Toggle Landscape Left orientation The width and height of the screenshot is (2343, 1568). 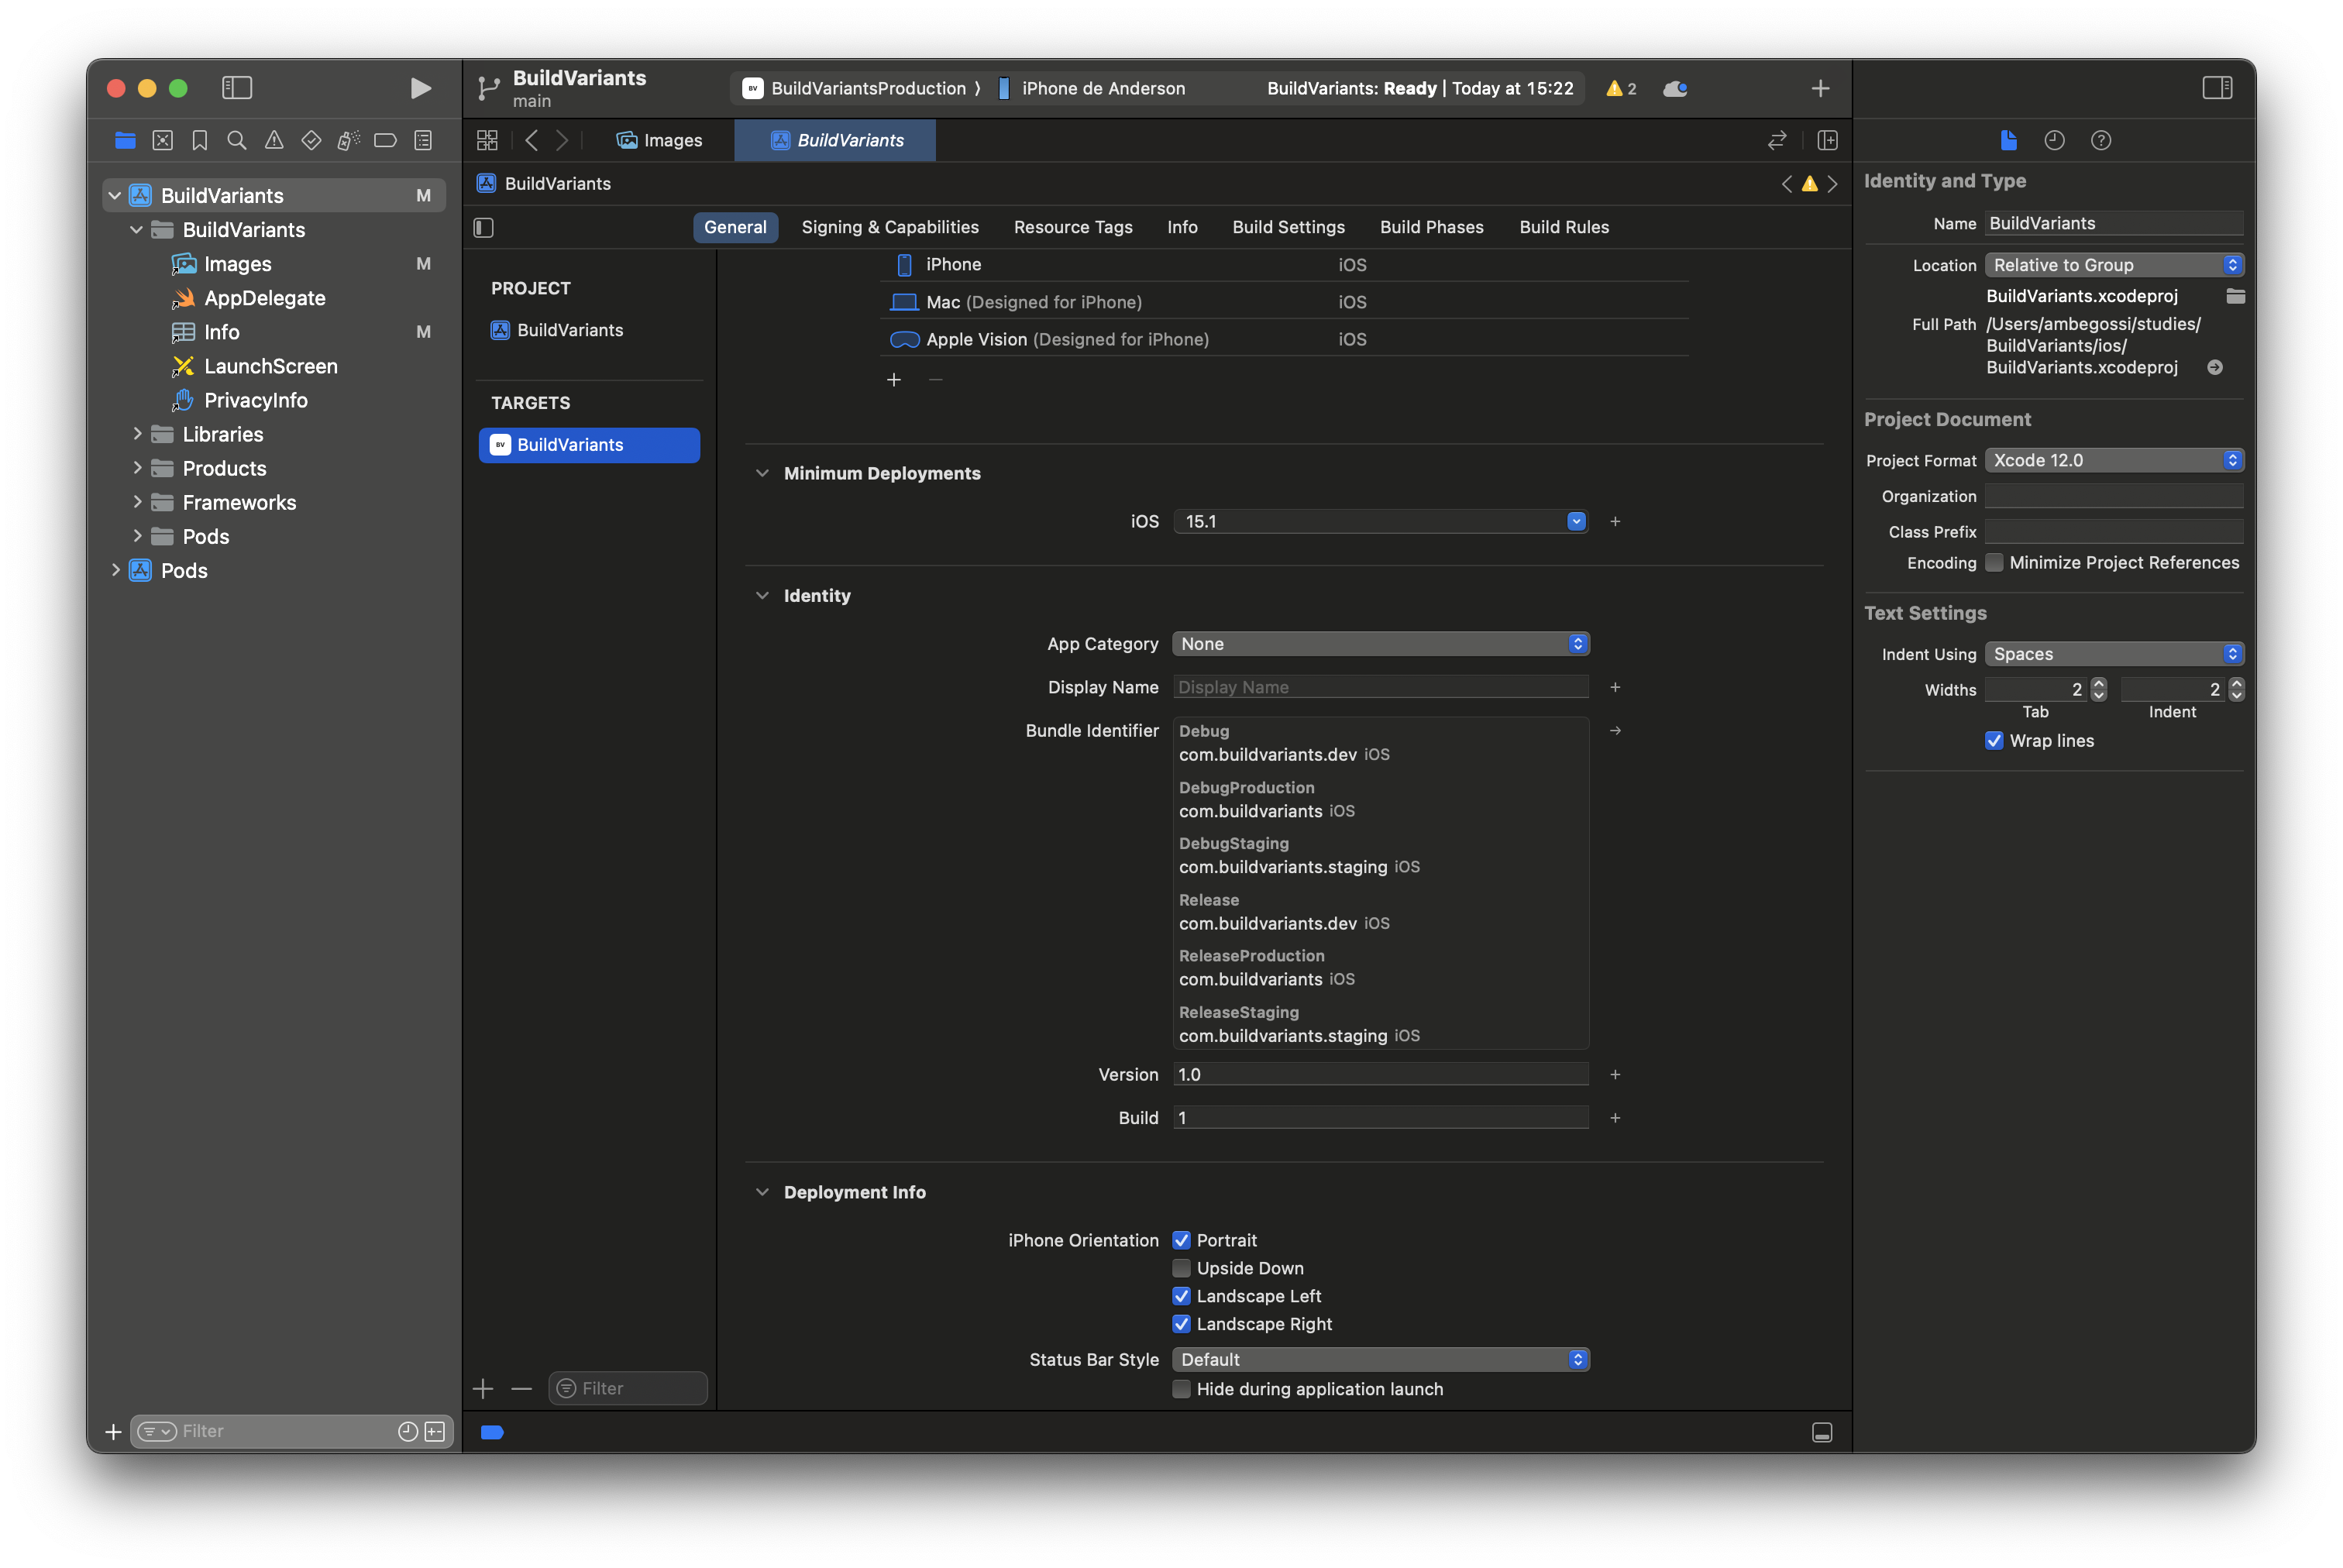1181,1296
